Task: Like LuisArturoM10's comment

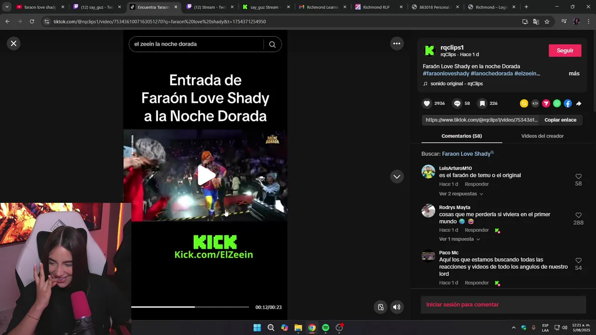Action: [578, 177]
